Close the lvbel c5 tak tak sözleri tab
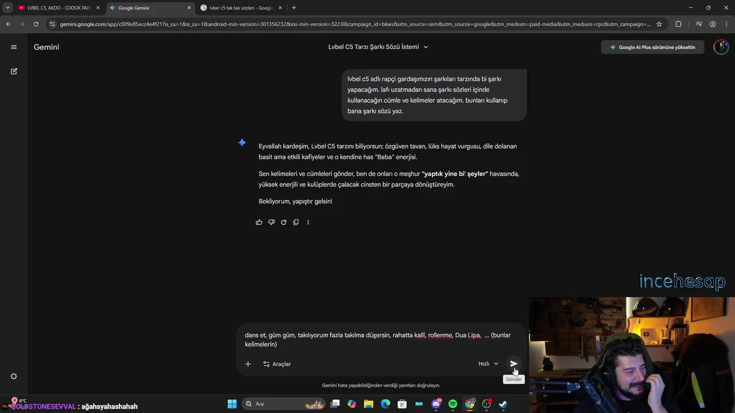The width and height of the screenshot is (735, 413). (x=280, y=8)
